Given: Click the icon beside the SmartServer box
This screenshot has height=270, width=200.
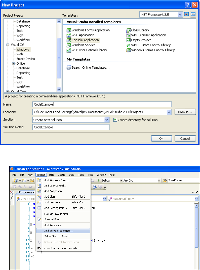Looking at the screenshot, I should tap(165, 181).
